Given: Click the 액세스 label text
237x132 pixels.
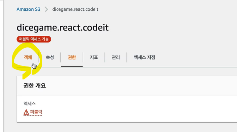Looking at the screenshot, I should [30, 104].
